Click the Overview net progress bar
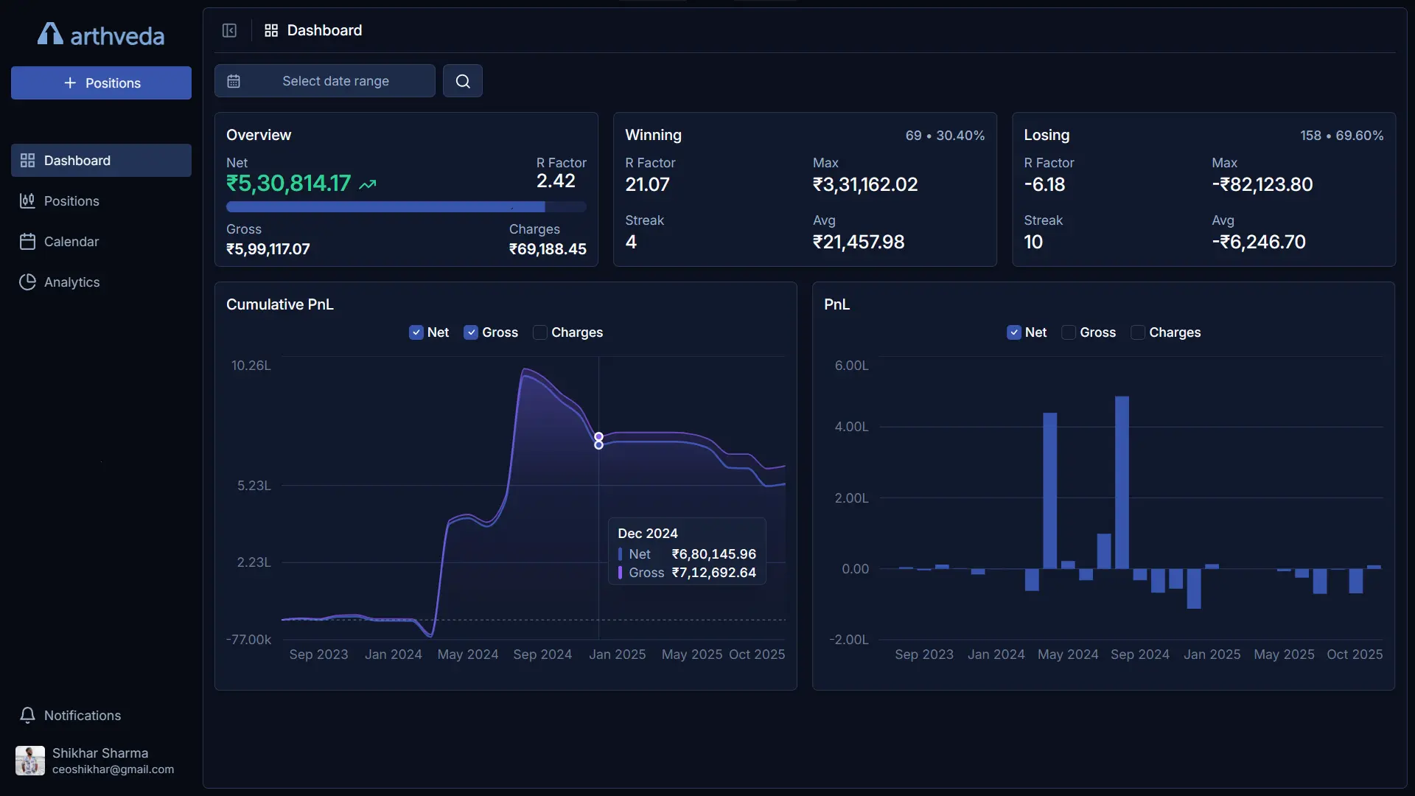The width and height of the screenshot is (1415, 796). [x=405, y=206]
